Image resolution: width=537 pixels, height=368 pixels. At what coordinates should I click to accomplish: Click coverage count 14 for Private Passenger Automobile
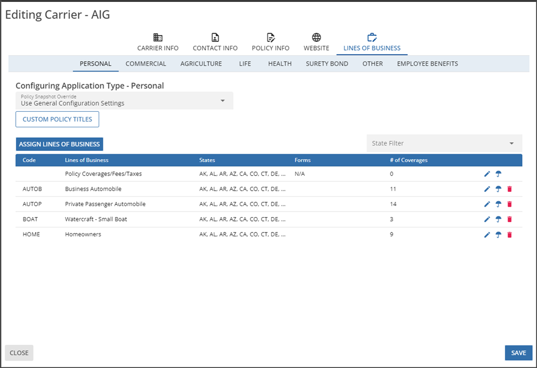pyautogui.click(x=393, y=204)
